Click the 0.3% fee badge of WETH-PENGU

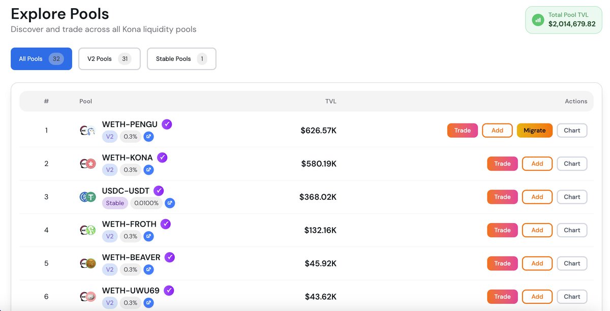[131, 137]
